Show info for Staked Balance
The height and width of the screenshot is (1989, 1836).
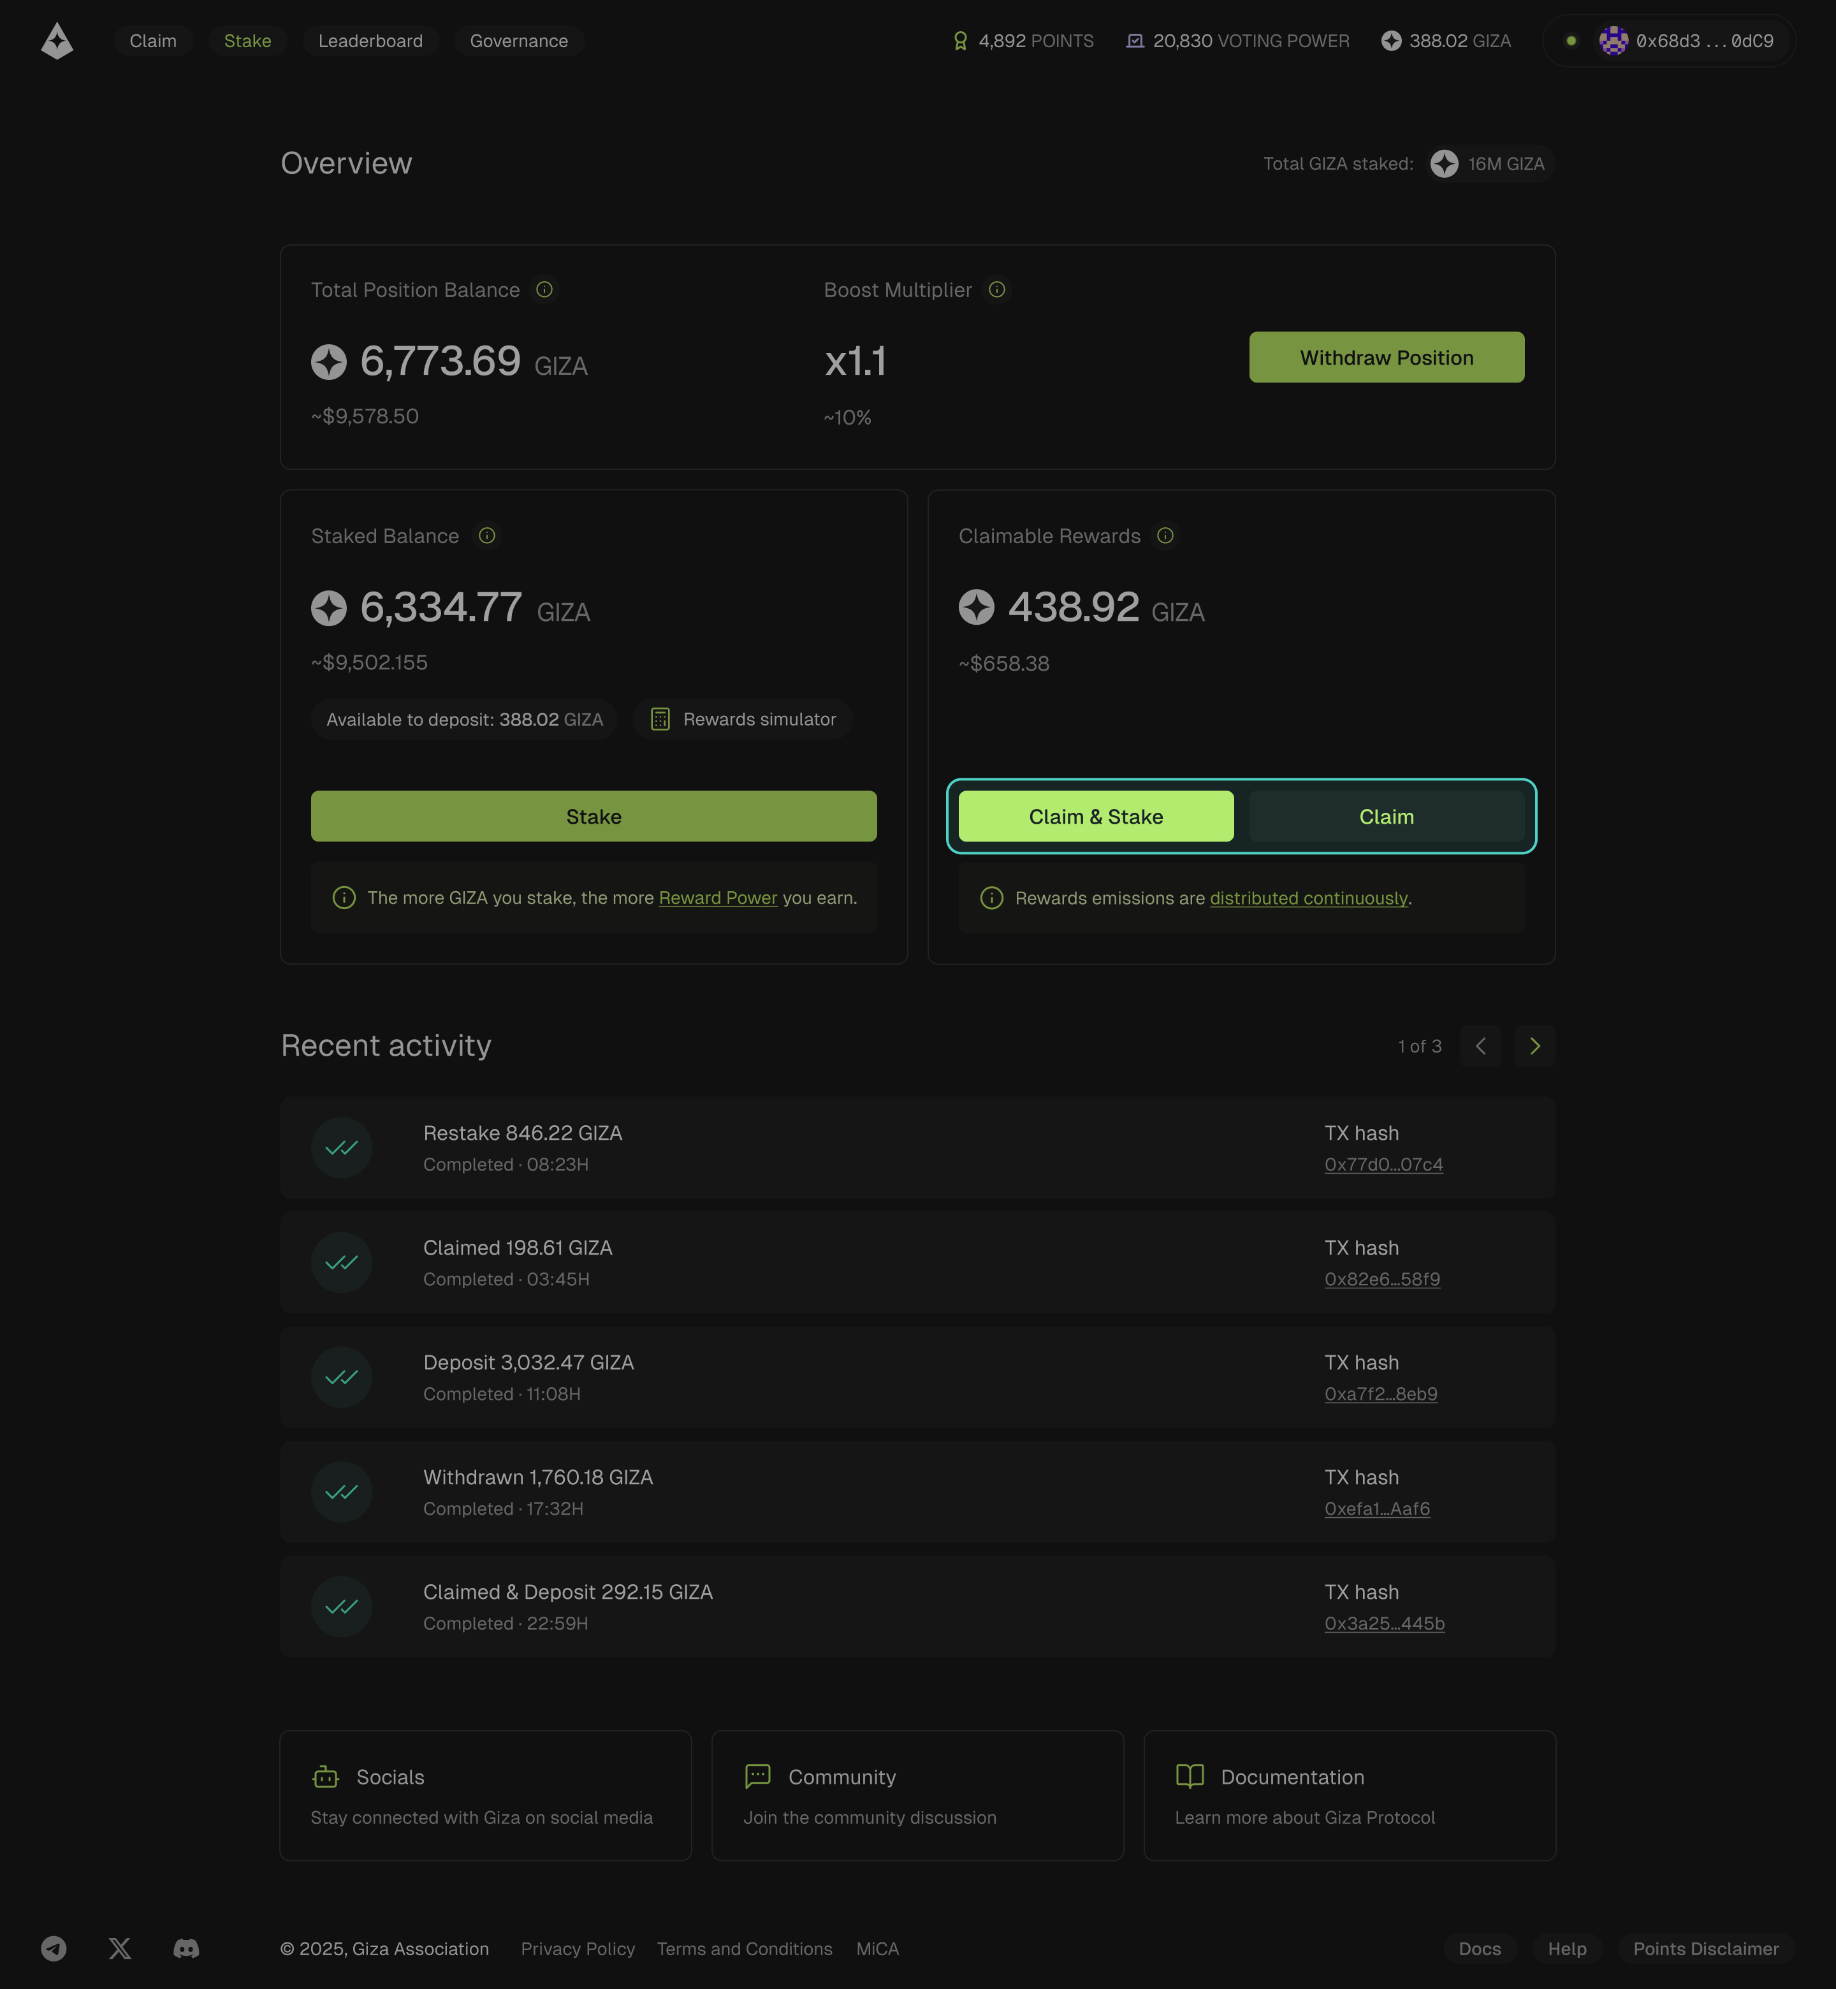click(x=487, y=535)
